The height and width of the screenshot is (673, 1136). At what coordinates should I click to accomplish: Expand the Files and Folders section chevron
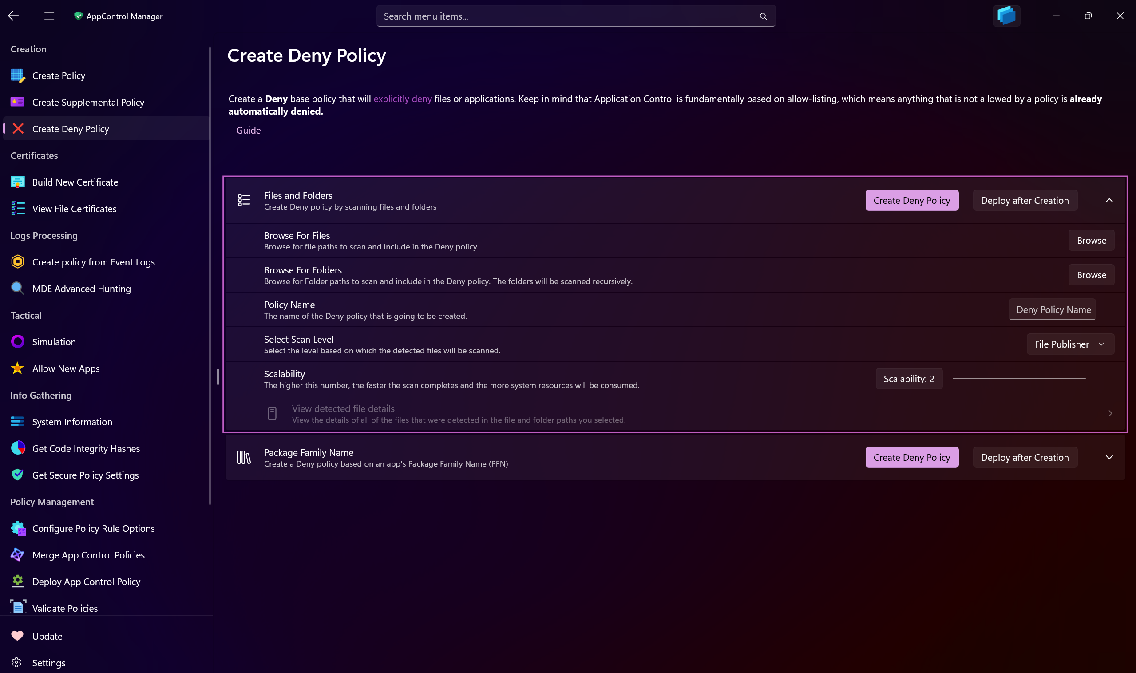[1109, 200]
